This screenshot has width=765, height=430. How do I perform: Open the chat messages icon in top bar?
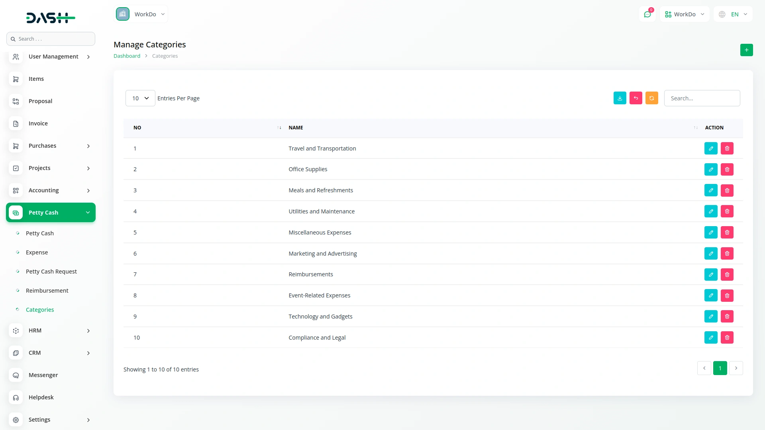coord(647,14)
